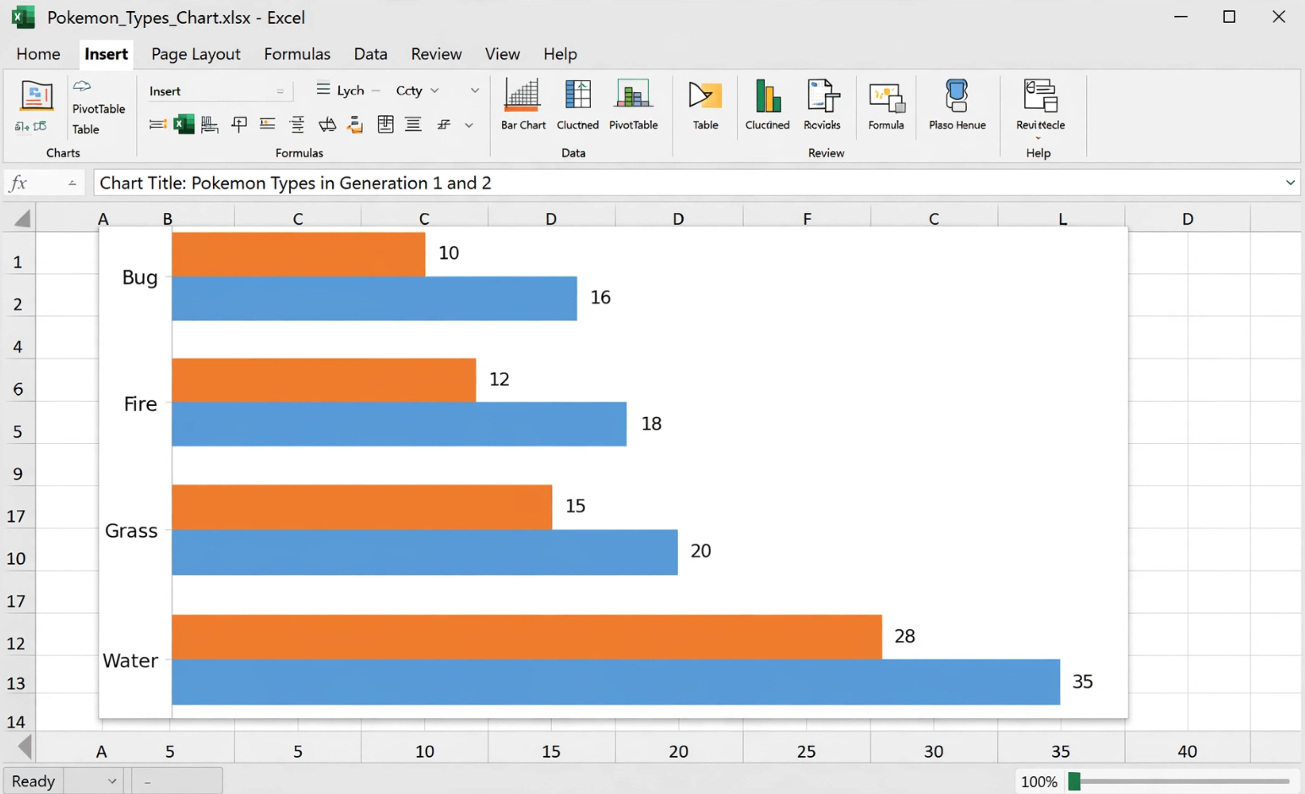Screen dimensions: 1305x794
Task: Click the Table text under PivotTable
Action: click(85, 129)
